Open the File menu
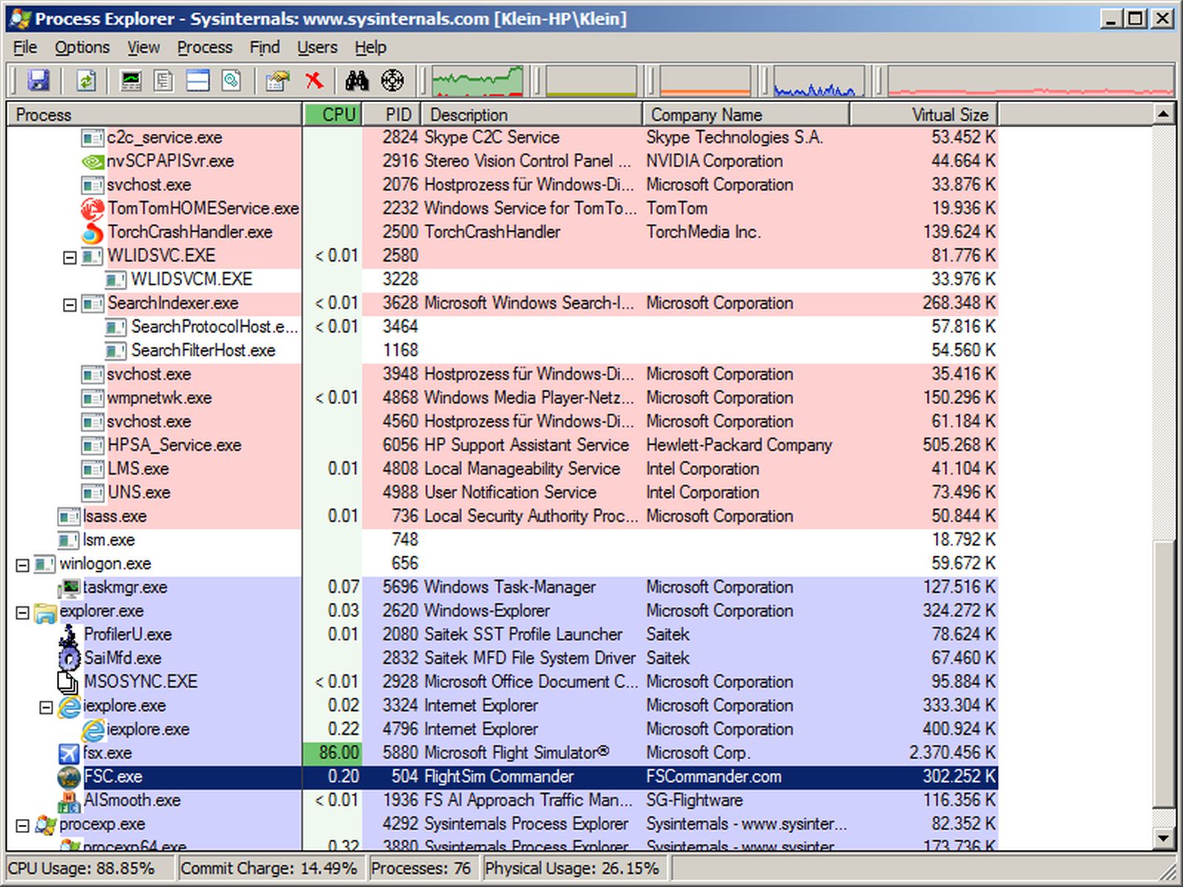 pos(25,47)
